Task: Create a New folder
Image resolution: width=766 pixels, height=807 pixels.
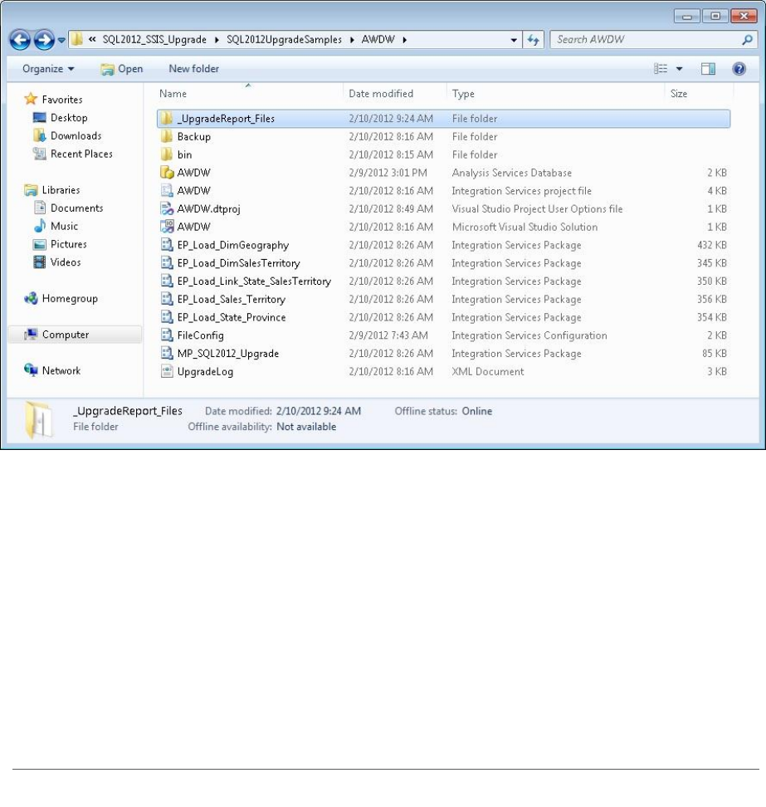Action: click(x=193, y=69)
